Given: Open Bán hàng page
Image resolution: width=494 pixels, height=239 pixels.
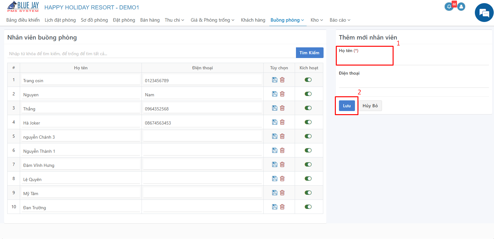Looking at the screenshot, I should click(150, 20).
